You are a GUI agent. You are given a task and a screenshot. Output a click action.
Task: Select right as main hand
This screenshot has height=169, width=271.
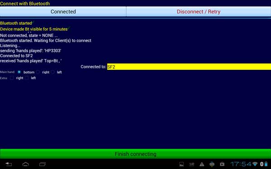[38, 72]
